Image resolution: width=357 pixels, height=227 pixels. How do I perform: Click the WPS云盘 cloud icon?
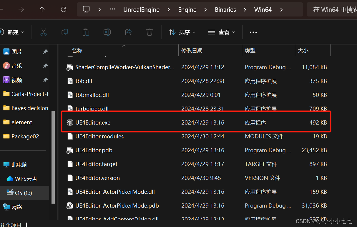10,179
